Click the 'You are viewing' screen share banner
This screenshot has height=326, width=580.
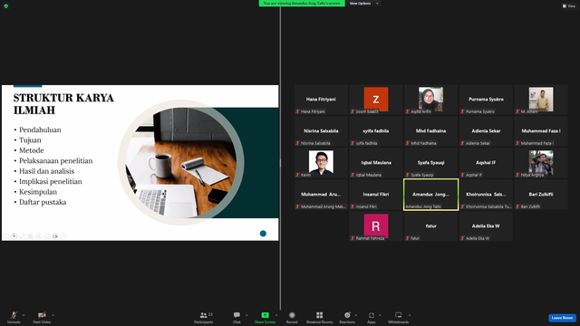click(302, 4)
